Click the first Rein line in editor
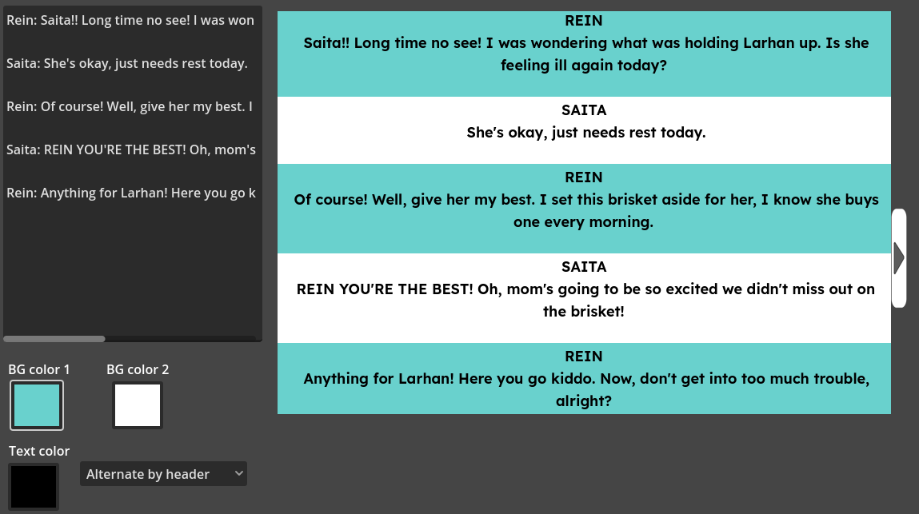919x514 pixels. (130, 20)
